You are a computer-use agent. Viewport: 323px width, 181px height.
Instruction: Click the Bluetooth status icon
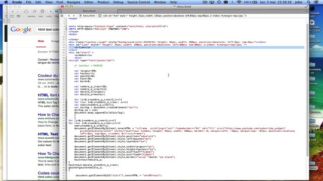click(x=232, y=2)
